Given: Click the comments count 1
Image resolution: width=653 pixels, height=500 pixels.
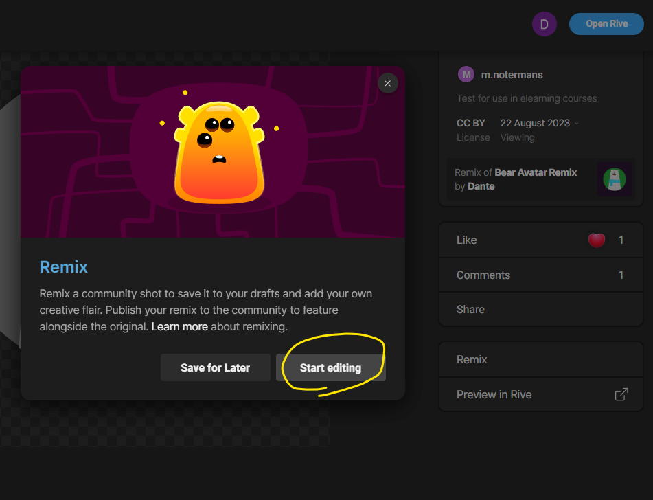Looking at the screenshot, I should click(x=621, y=275).
